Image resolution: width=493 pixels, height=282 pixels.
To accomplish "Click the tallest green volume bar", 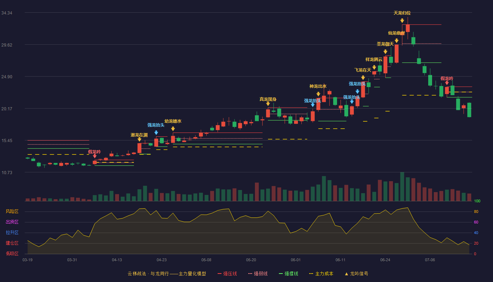I will coord(402,186).
